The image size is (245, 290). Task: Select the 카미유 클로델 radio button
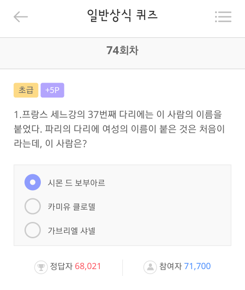coord(33,206)
